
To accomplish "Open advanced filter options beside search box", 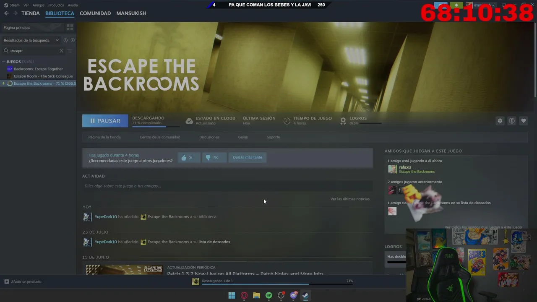I will (x=70, y=51).
